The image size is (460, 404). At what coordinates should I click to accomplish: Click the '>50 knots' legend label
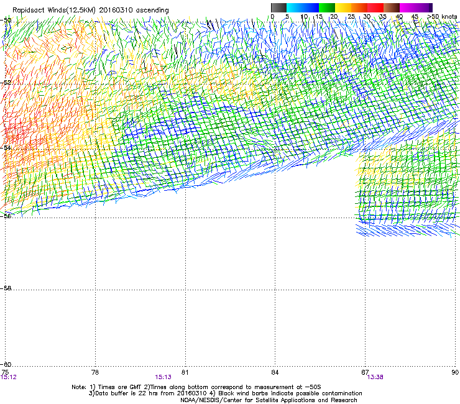(x=442, y=17)
